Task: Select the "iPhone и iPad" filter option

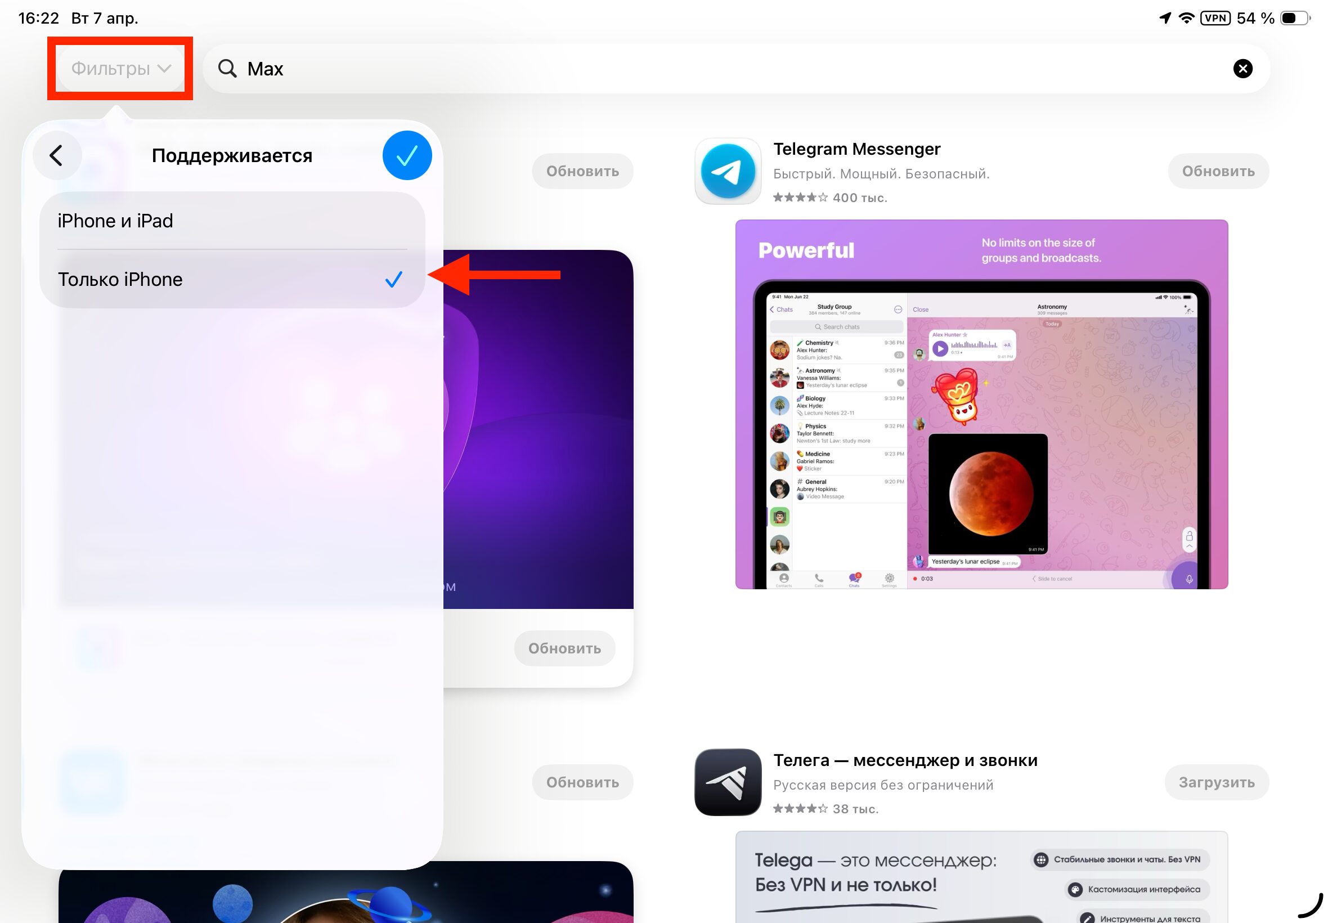Action: pyautogui.click(x=115, y=221)
